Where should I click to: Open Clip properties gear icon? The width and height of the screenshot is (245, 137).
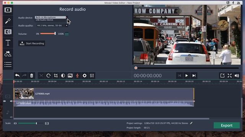(x=85, y=76)
